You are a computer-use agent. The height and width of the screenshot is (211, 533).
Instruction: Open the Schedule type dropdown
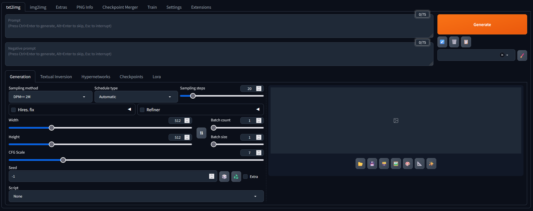(136, 97)
